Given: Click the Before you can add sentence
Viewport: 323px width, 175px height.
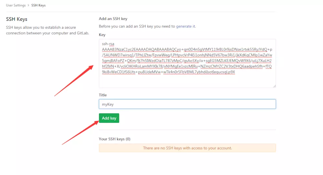Looking at the screenshot, I should [137, 26].
